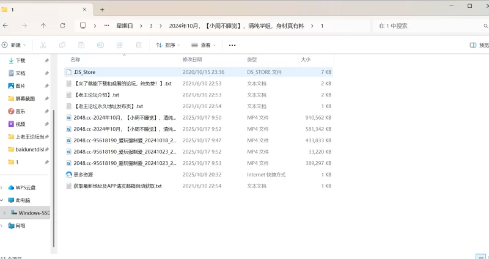Click the Rename icon in toolbar
Image resolution: width=489 pixels, height=259 pixels.
point(100,45)
